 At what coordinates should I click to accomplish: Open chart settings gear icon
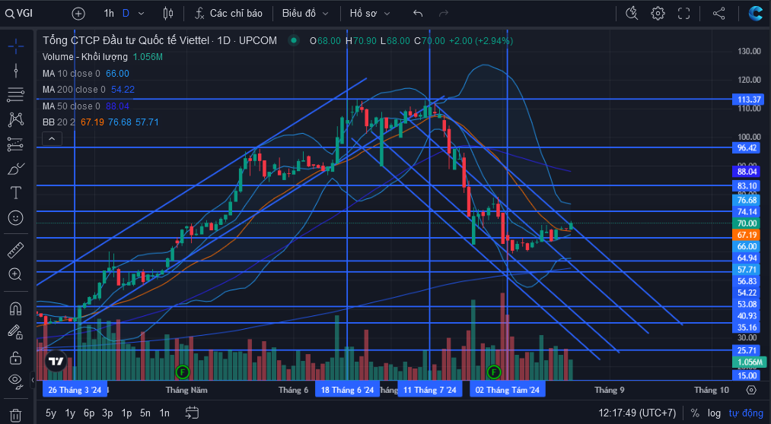pos(658,13)
